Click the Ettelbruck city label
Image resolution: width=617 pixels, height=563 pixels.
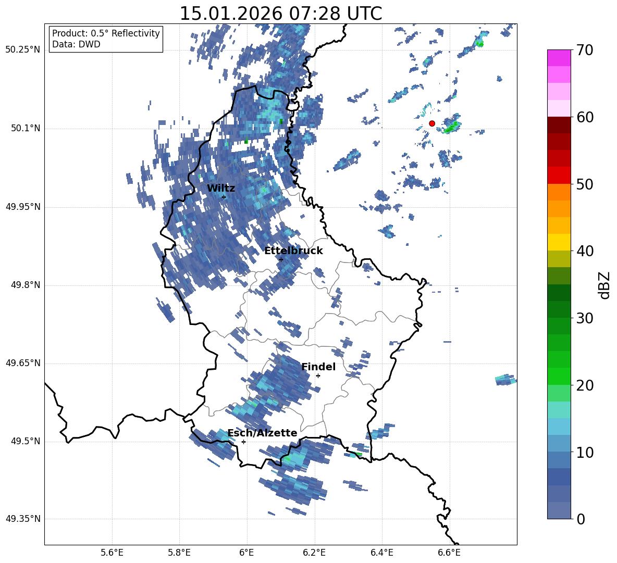point(293,251)
